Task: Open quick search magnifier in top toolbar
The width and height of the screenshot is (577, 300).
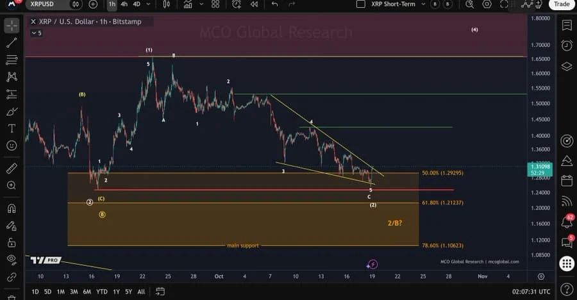Action: [469, 4]
